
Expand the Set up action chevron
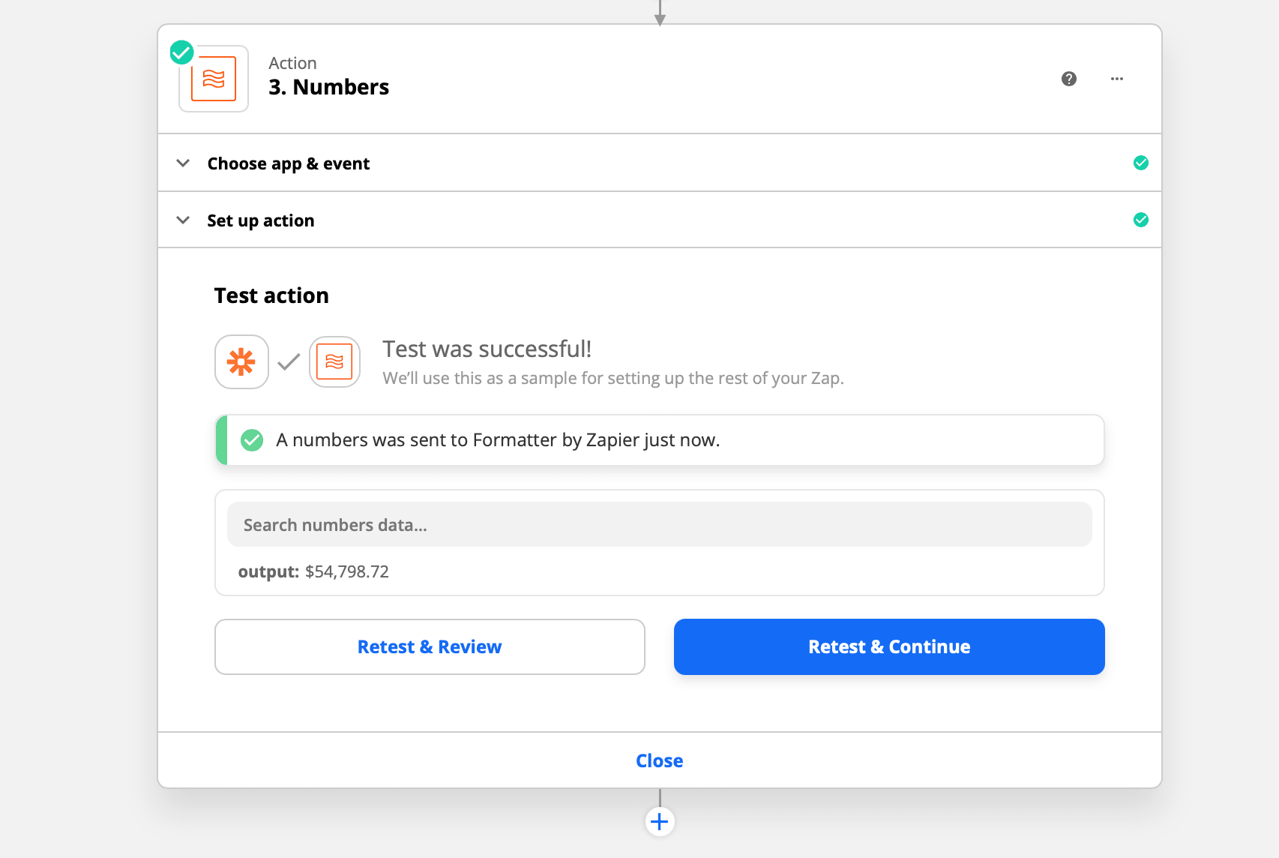183,220
